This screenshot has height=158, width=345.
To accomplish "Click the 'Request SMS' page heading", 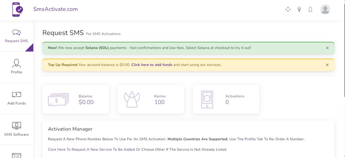I will [63, 33].
